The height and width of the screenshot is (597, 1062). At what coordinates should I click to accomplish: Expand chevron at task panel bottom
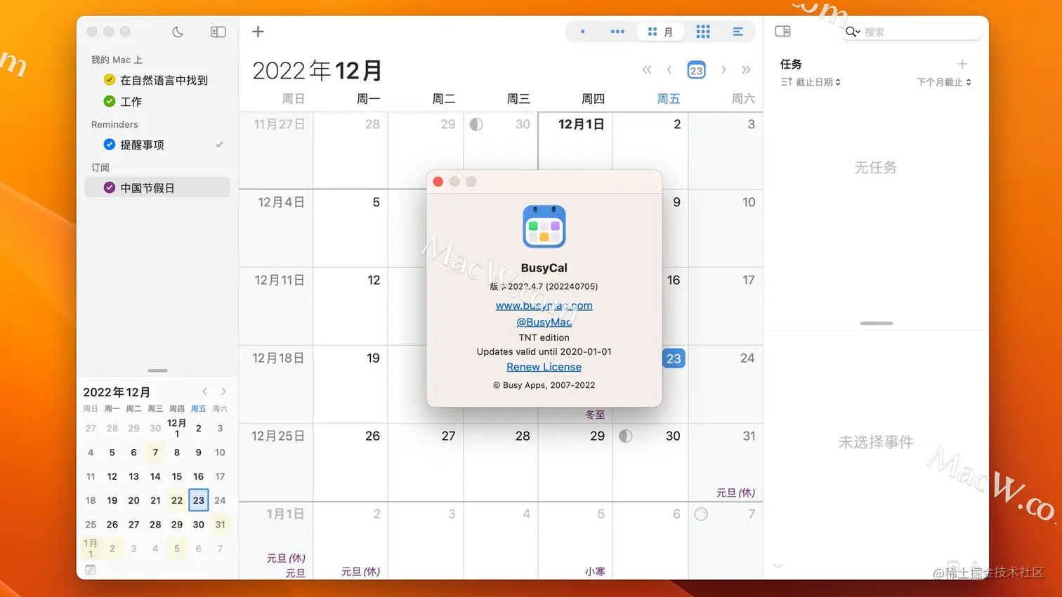pyautogui.click(x=778, y=565)
